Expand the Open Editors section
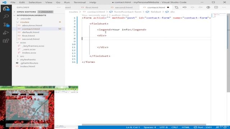The image size is (230, 129). coord(26,12)
